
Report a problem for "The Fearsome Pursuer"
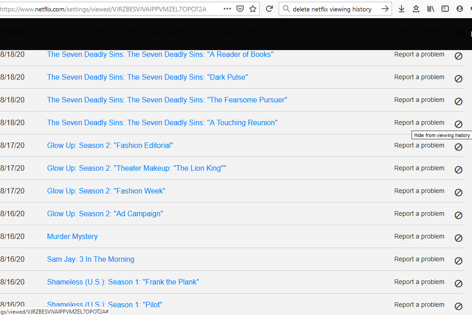419,100
